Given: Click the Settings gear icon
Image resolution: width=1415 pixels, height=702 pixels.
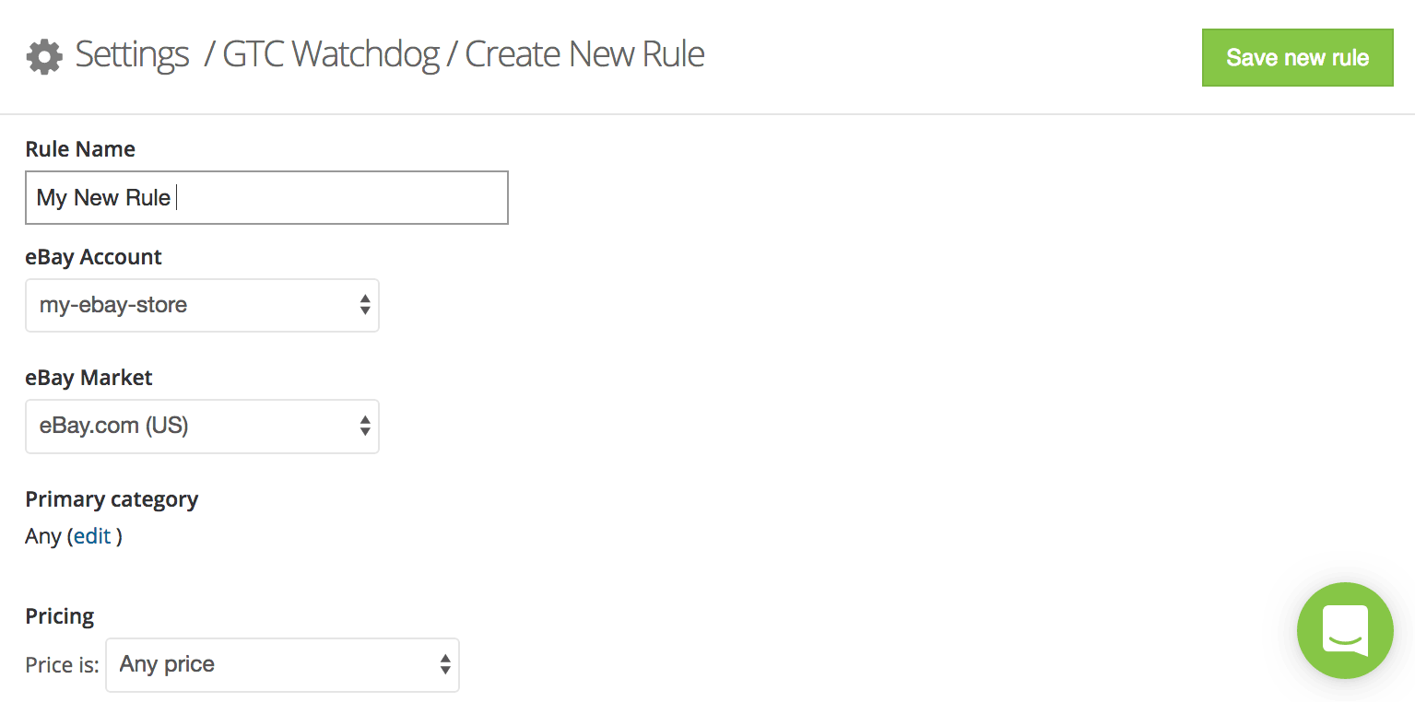Looking at the screenshot, I should pos(44,56).
